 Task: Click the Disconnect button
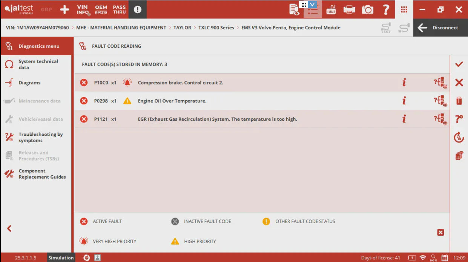point(440,28)
